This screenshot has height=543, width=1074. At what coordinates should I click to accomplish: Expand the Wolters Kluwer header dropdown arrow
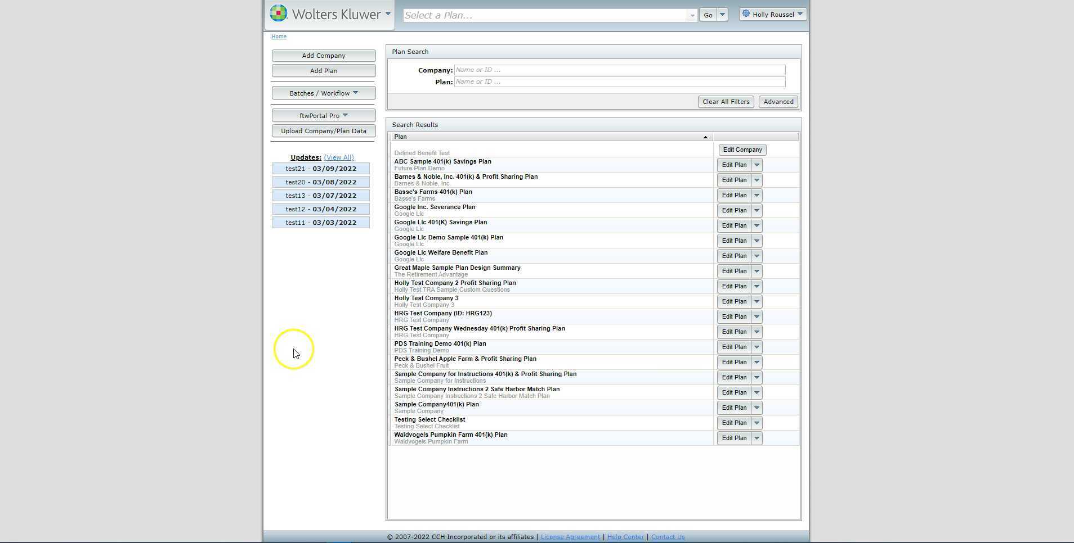pyautogui.click(x=387, y=15)
